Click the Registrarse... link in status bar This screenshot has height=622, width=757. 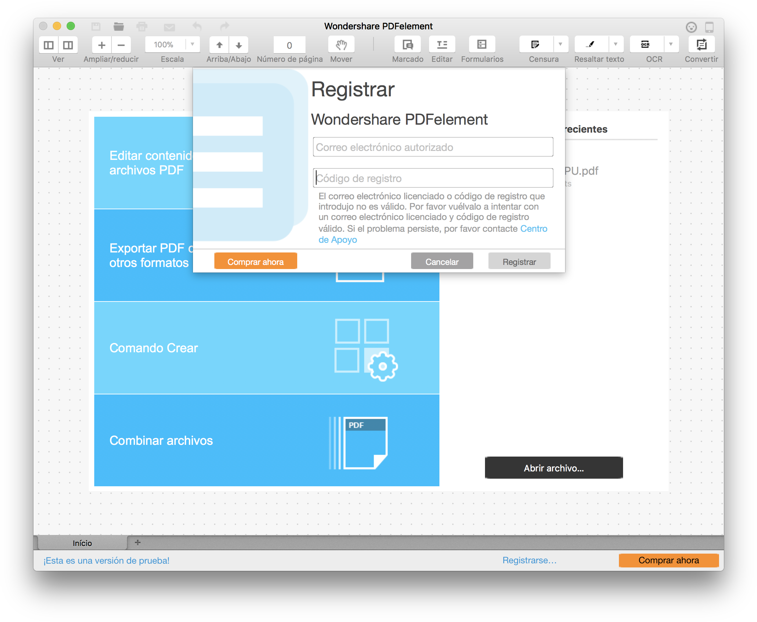(529, 560)
